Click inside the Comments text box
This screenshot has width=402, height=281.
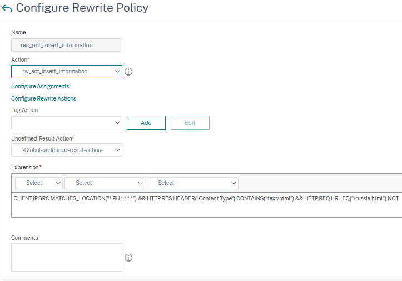(67, 258)
